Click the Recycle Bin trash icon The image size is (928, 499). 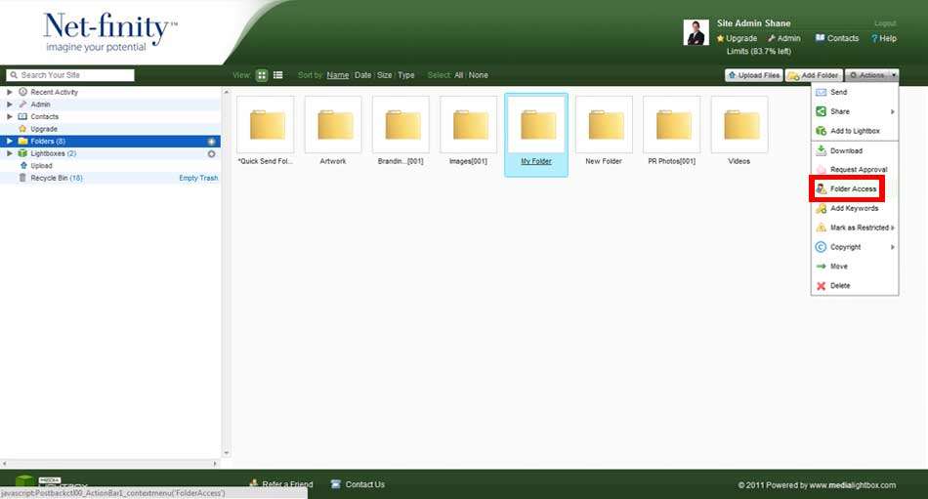point(22,178)
